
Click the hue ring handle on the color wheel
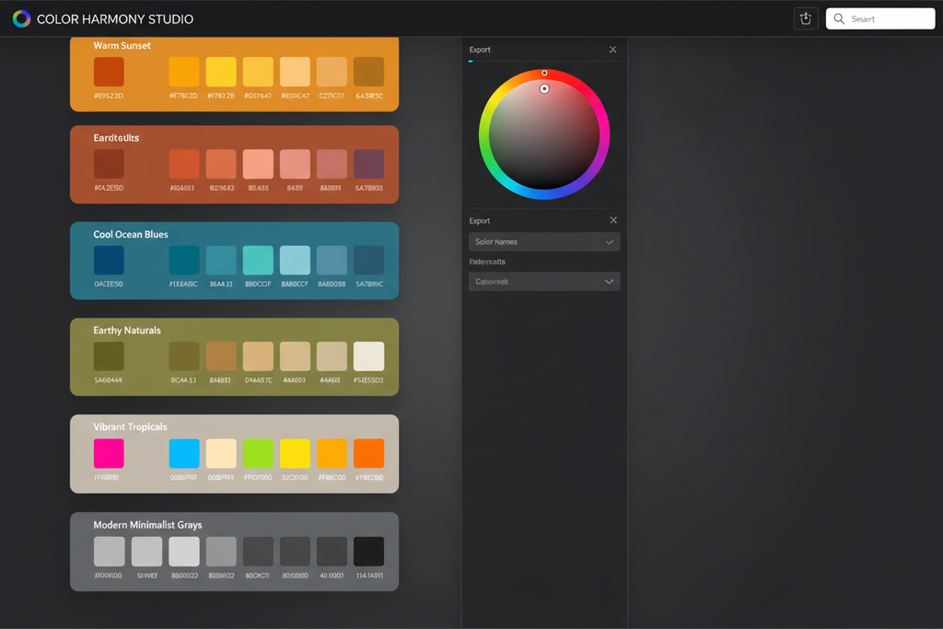coord(544,73)
